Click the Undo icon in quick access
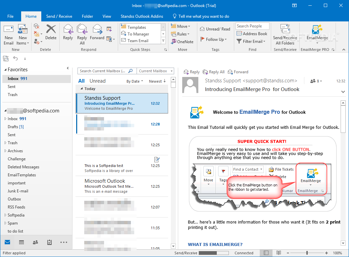Viewport: 349px width, 257px height. pyautogui.click(x=15, y=58)
